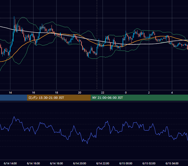Viewport: 188px width, 166px height.
Task: Click the blue session bar before London
Action: click(x=14, y=98)
